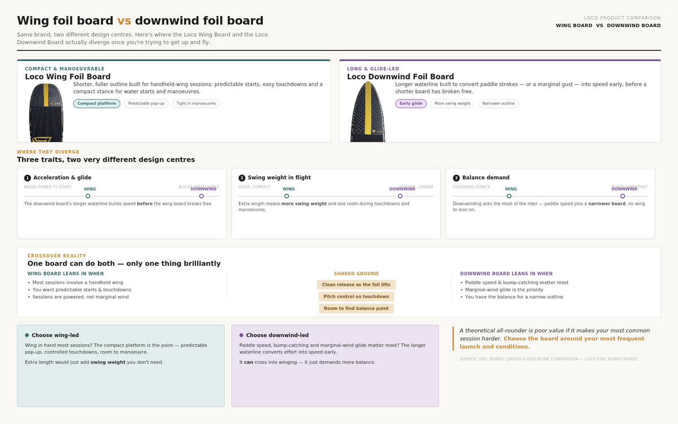Viewport: 678px width, 424px height.
Task: Click the 'Crossover Reality' section label
Action: [x=56, y=256]
